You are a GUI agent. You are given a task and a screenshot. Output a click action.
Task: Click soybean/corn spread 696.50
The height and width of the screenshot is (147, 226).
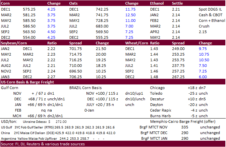(76, 71)
